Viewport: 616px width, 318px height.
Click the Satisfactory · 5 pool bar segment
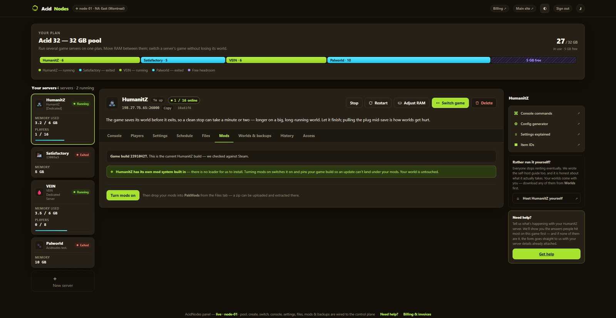(x=183, y=60)
